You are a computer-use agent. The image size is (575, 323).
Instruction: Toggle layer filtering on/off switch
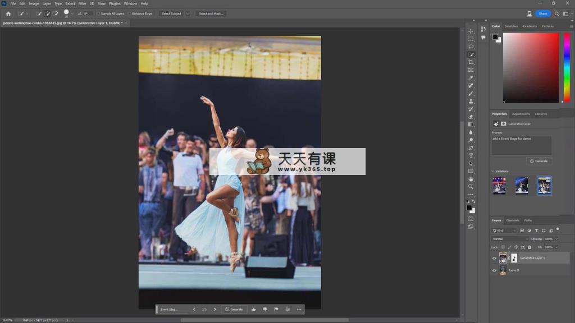pyautogui.click(x=558, y=229)
